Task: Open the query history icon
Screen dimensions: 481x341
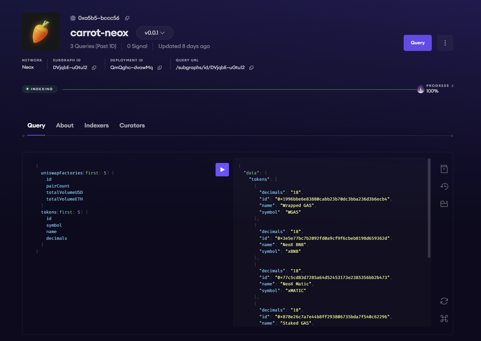Action: (x=444, y=186)
